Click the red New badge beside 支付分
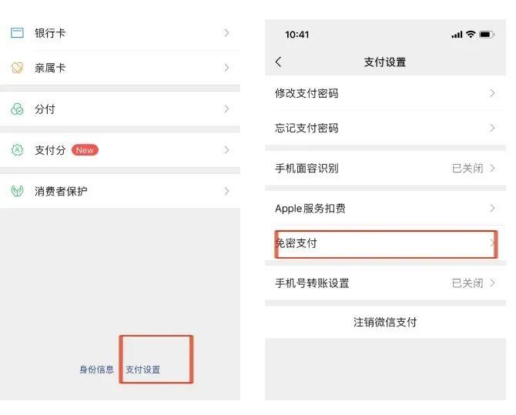Viewport: 516px width, 415px height. tap(85, 150)
